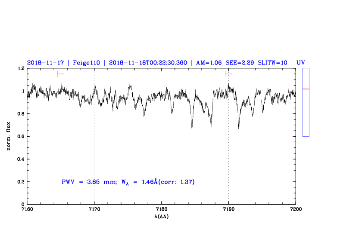Click the λ(AA) x-axis label
This screenshot has width=337, height=233.
point(161,216)
